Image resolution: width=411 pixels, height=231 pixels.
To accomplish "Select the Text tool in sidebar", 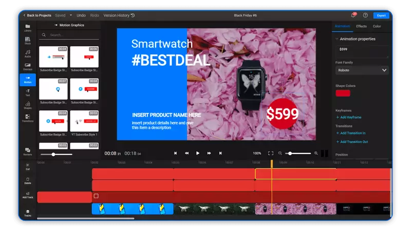I will pyautogui.click(x=28, y=92).
